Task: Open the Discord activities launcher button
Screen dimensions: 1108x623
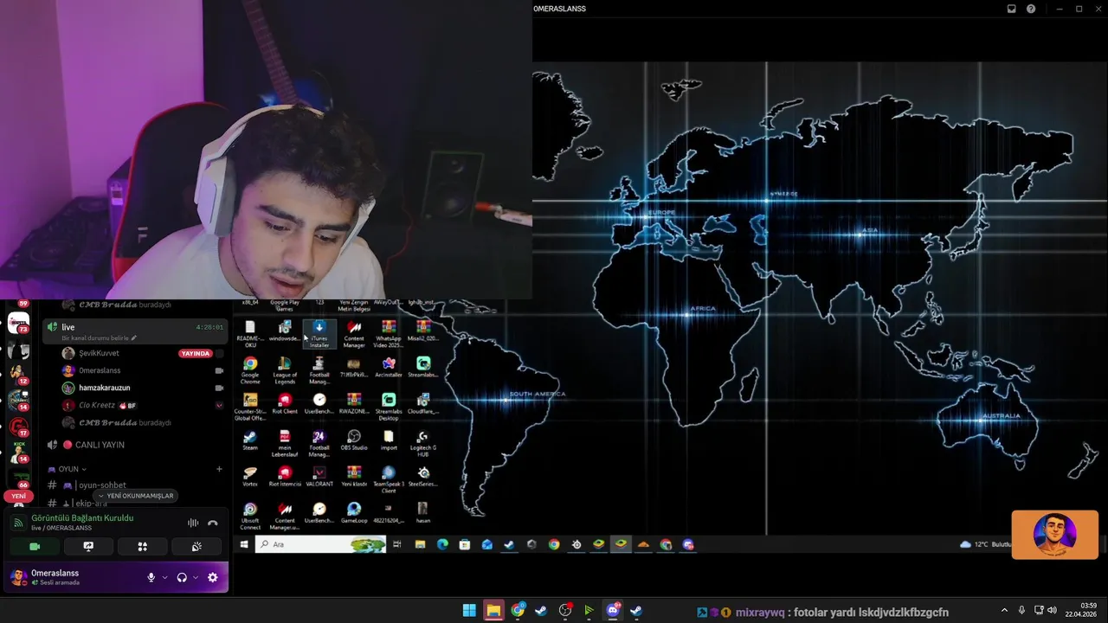Action: 143,547
